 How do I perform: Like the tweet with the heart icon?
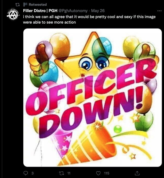pyautogui.click(x=98, y=173)
